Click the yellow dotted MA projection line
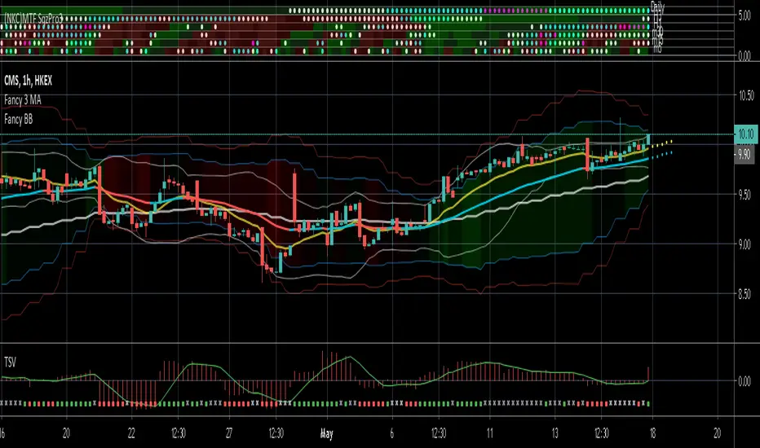The height and width of the screenshot is (448, 760). 662,144
